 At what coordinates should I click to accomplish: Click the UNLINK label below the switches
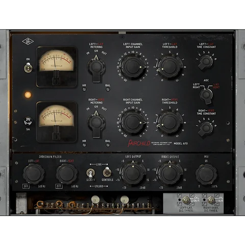click(x=99, y=186)
